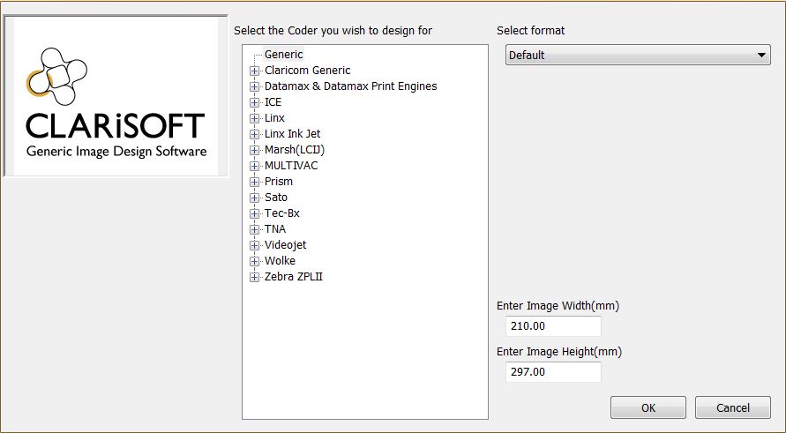This screenshot has width=786, height=433.
Task: Select the Wolke coder entry
Action: coord(280,261)
